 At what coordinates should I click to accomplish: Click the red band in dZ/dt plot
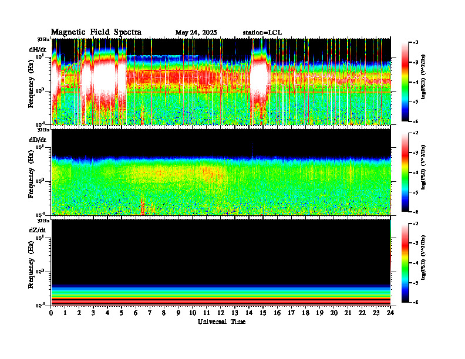221,302
